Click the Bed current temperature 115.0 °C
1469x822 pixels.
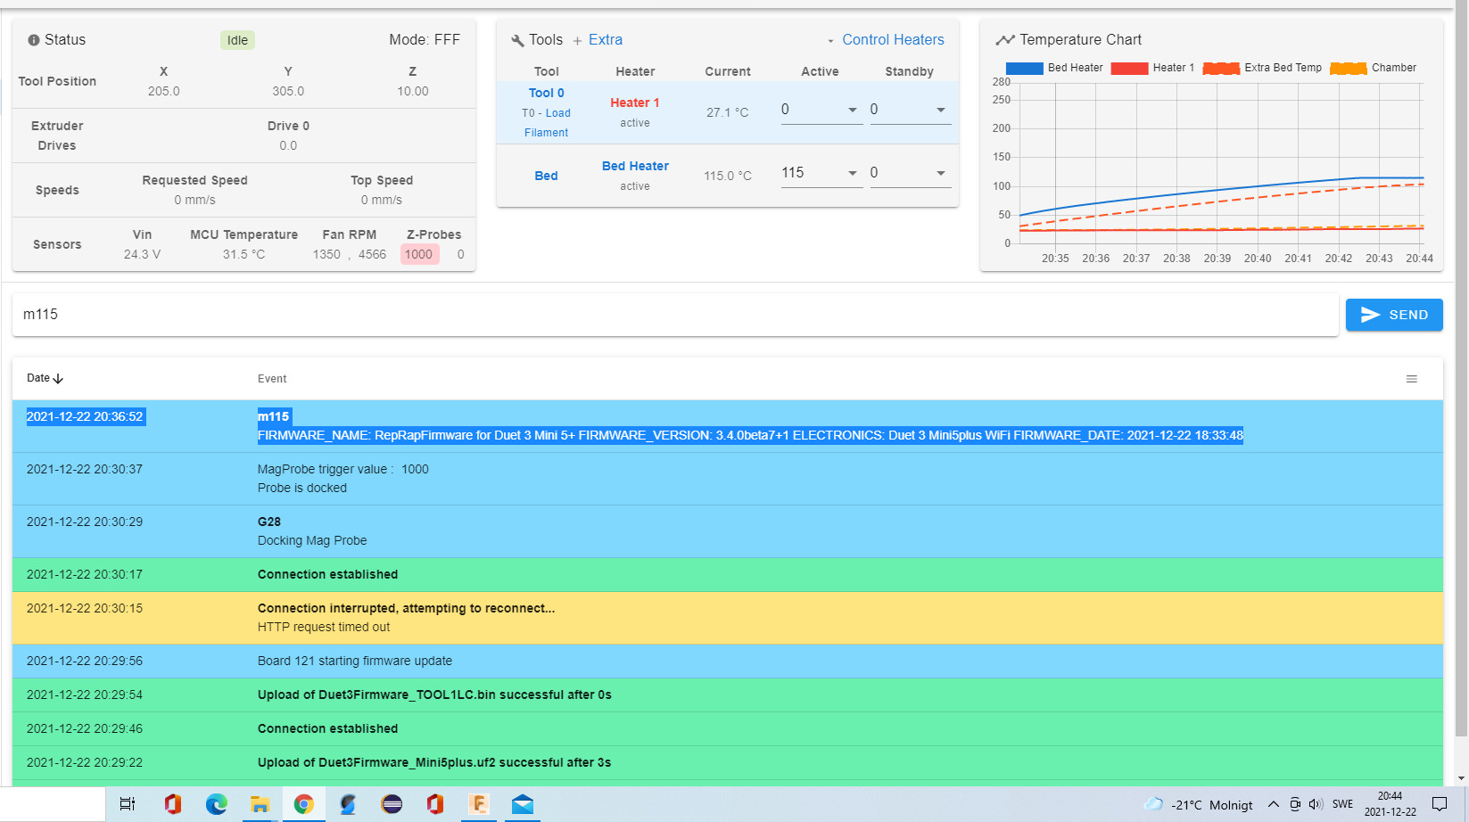tap(728, 176)
